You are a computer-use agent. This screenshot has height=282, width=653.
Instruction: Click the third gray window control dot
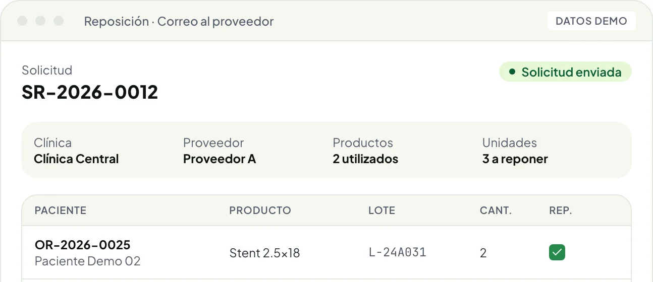coord(59,21)
